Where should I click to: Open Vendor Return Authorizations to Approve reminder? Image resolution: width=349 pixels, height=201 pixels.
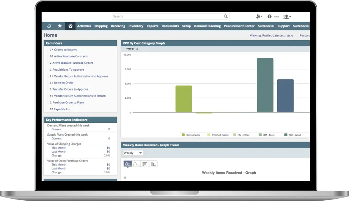(79, 76)
